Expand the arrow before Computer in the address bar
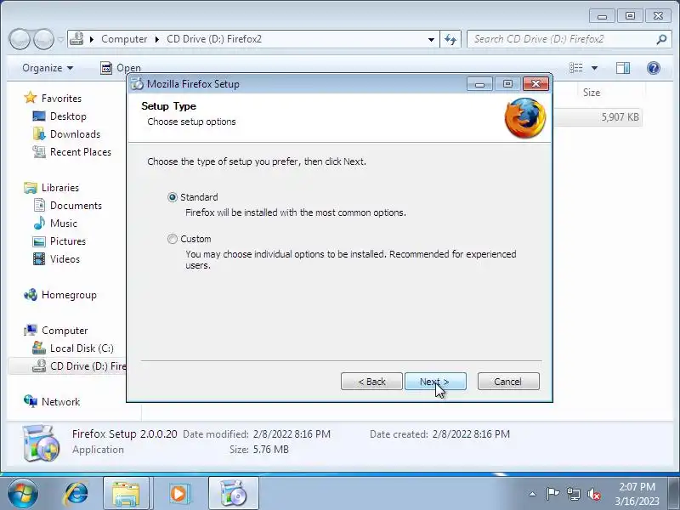The height and width of the screenshot is (510, 680). [x=92, y=39]
